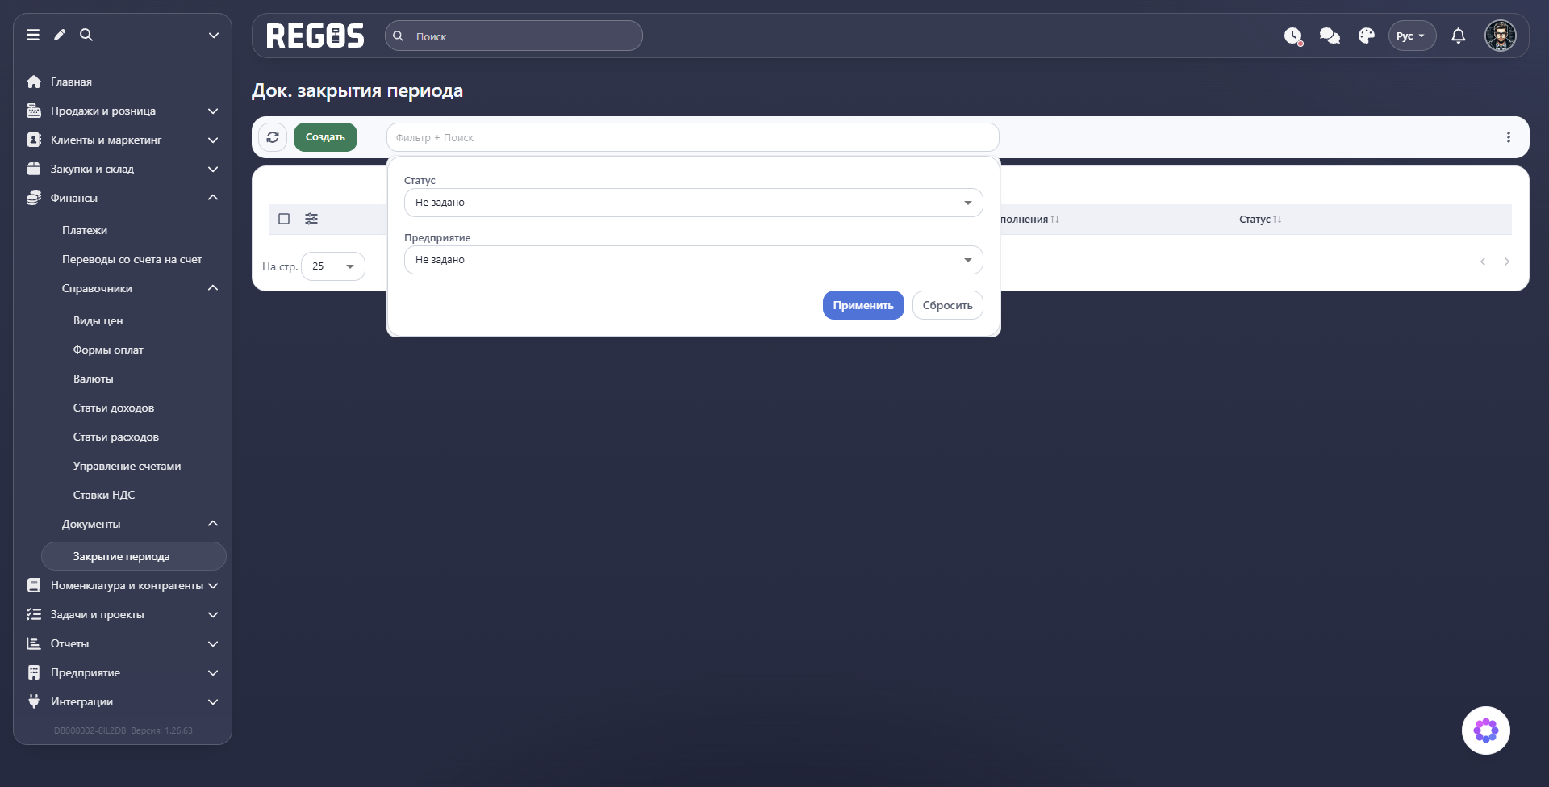1549x787 pixels.
Task: Open the color palette theme icon
Action: pyautogui.click(x=1366, y=36)
